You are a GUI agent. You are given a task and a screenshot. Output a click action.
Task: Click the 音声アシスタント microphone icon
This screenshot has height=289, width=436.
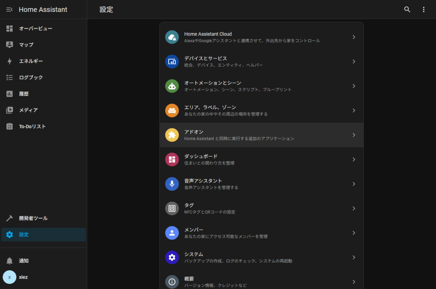click(172, 184)
